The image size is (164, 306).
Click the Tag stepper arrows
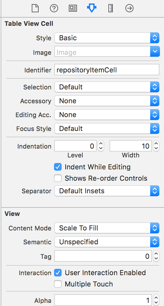pyautogui.click(x=156, y=256)
